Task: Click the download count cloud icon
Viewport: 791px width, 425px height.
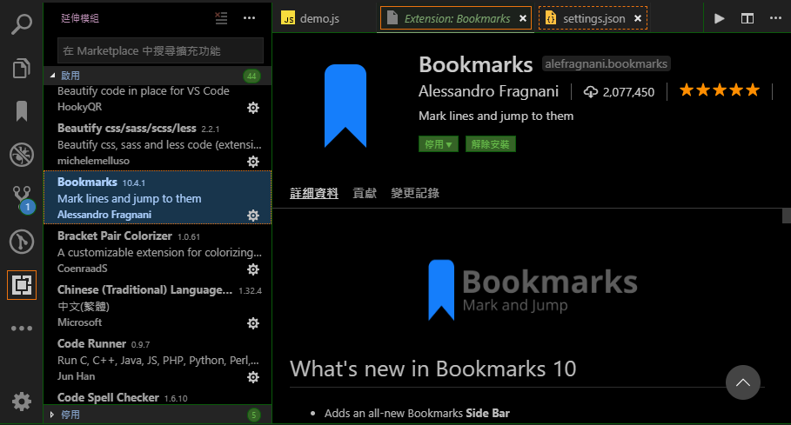Action: (x=591, y=92)
